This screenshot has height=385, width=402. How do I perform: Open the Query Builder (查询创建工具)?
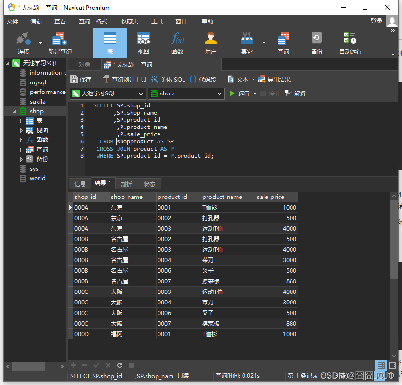124,80
